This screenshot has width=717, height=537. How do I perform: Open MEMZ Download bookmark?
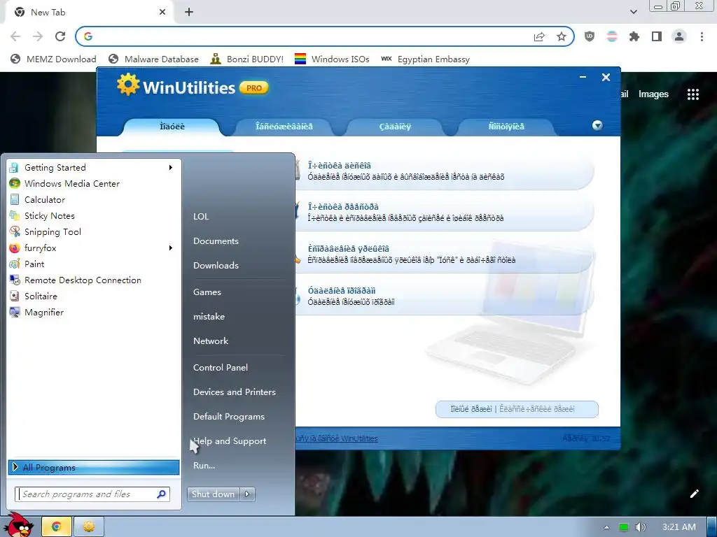click(x=53, y=59)
